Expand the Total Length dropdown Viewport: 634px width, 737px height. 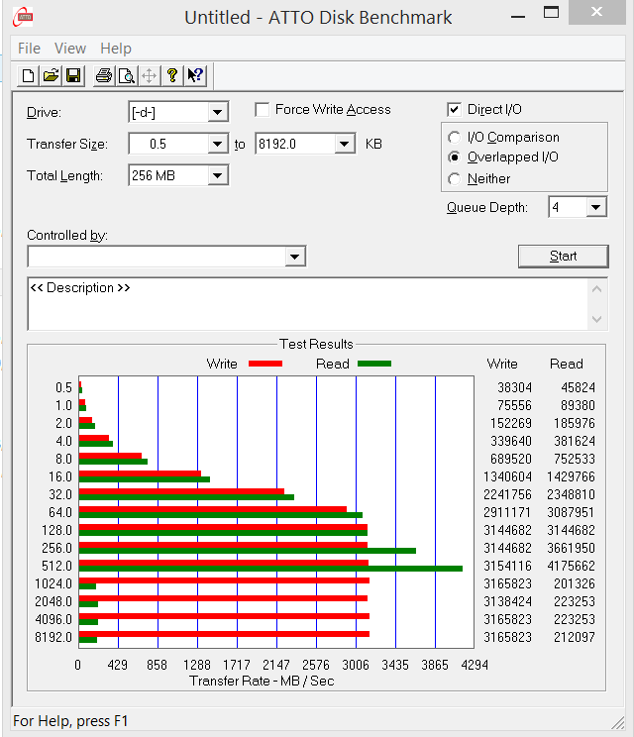218,175
